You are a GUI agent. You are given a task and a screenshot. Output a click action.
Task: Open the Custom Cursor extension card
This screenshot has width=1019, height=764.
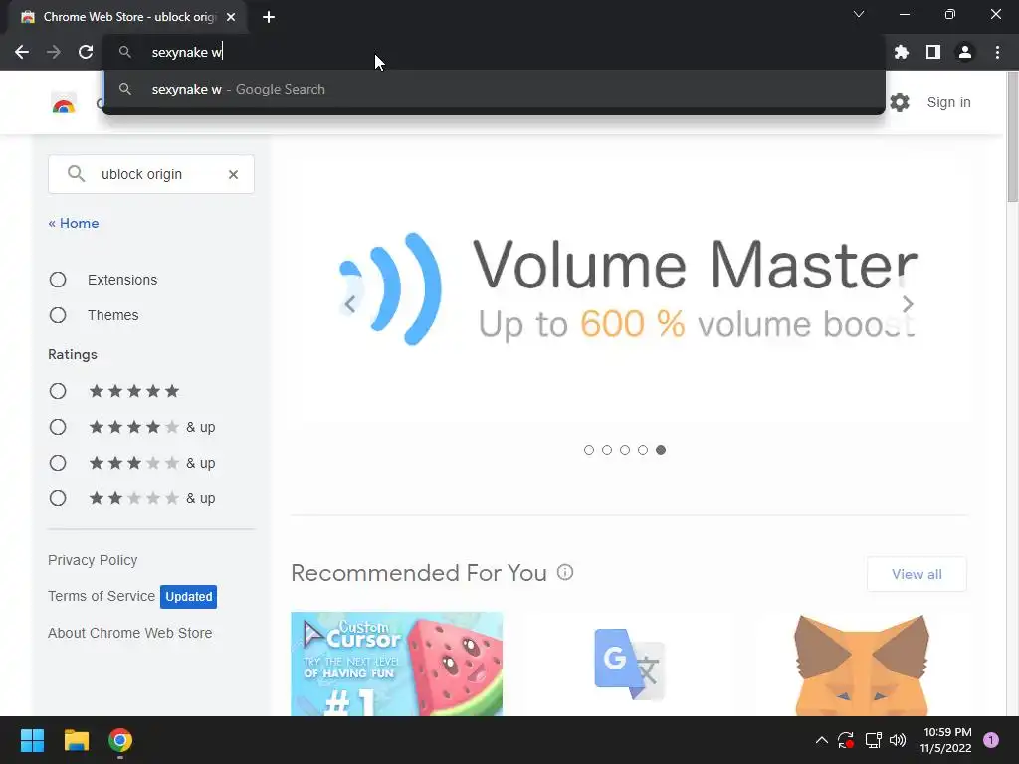[x=396, y=664]
